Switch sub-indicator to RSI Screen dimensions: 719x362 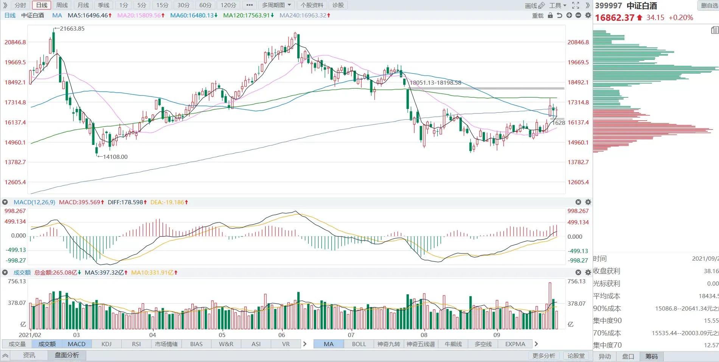[x=137, y=344]
